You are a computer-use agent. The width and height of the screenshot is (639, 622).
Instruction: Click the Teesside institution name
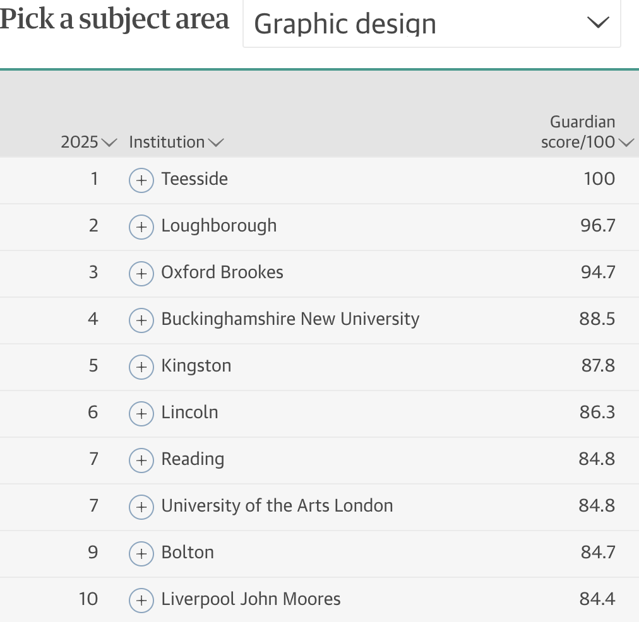pos(194,179)
